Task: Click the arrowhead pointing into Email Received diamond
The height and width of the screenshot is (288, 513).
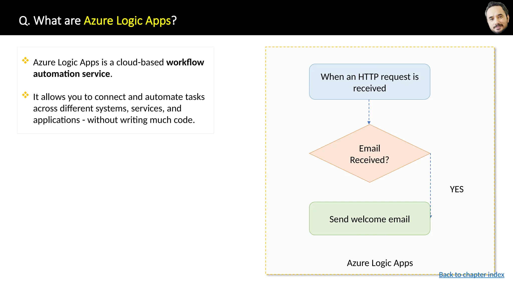Action: tap(369, 122)
